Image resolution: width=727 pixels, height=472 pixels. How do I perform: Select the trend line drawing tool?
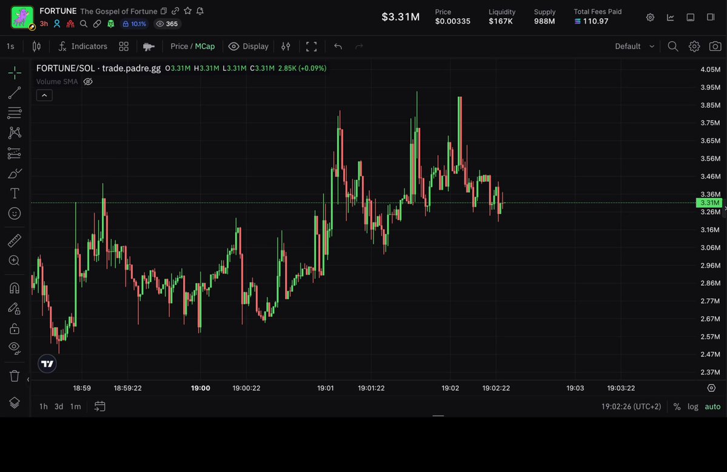pos(15,93)
